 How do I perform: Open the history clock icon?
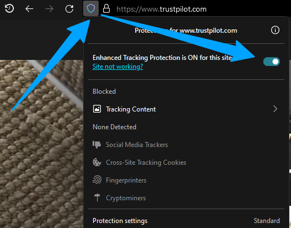9,8
